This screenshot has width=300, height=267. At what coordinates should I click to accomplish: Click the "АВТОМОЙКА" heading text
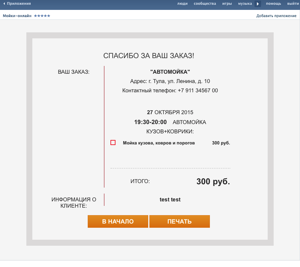pos(170,72)
